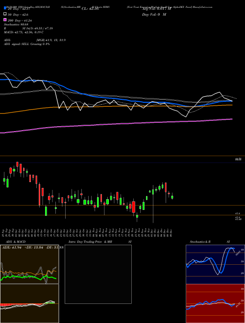245x323 pixels.
Task: Click the white 50 Day legend swatch
Action: 5,14
